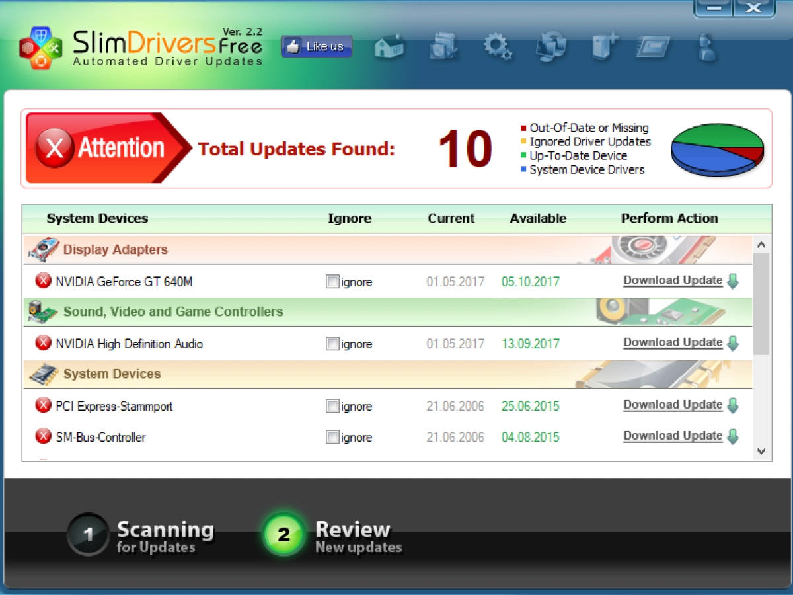Open the support person icon
Screen dimensions: 793x595
point(707,48)
